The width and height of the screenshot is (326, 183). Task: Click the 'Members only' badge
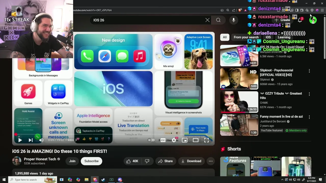point(296,130)
